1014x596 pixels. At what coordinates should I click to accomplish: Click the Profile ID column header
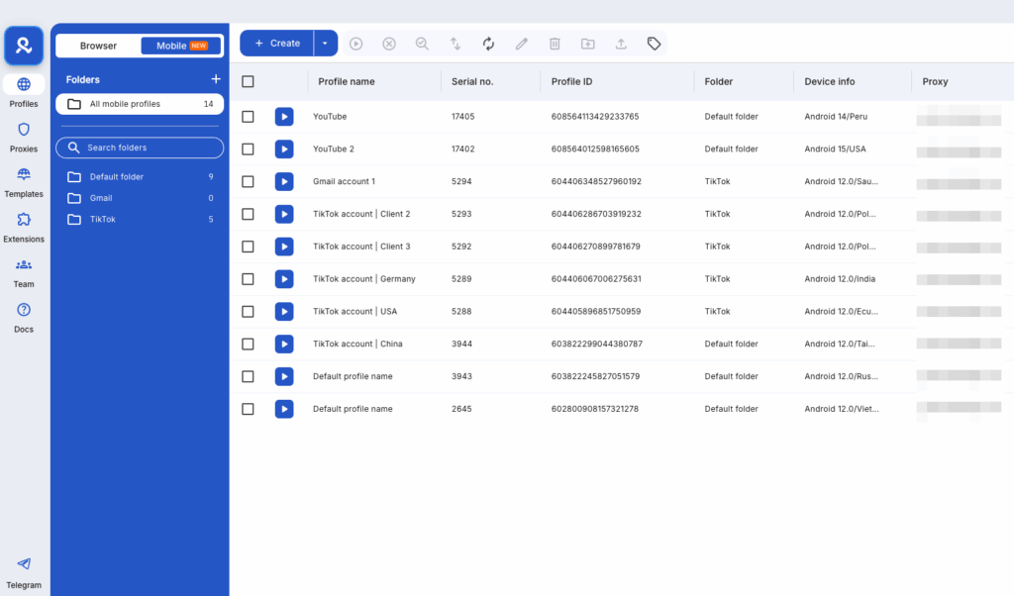point(571,81)
